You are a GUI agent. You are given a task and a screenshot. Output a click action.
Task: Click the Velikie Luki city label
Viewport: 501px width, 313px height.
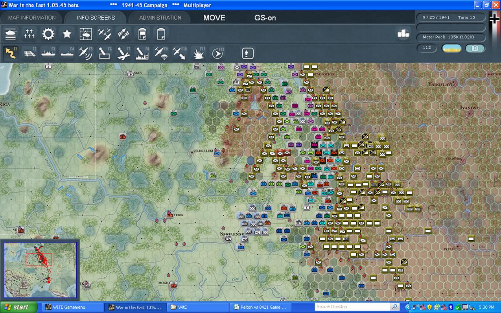204,151
